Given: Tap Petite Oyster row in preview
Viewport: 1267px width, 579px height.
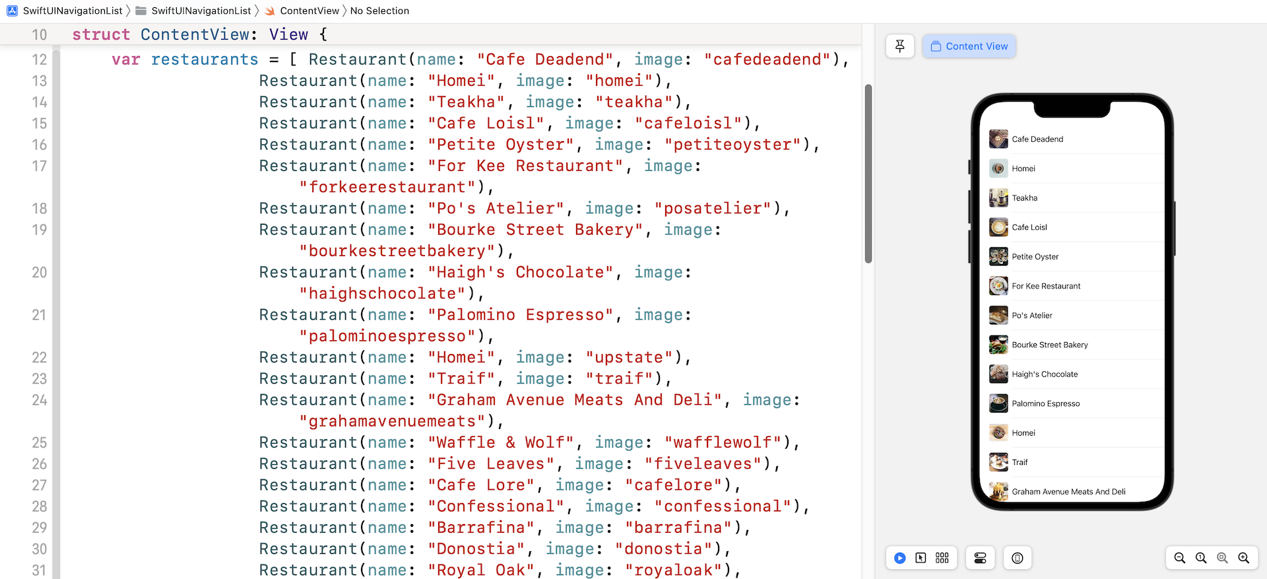Looking at the screenshot, I should click(x=1072, y=257).
